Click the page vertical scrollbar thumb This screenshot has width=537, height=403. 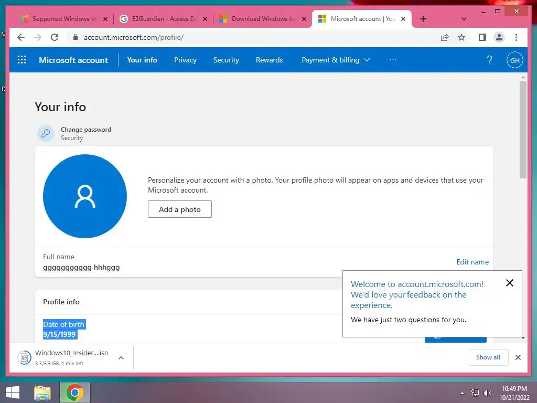[523, 130]
